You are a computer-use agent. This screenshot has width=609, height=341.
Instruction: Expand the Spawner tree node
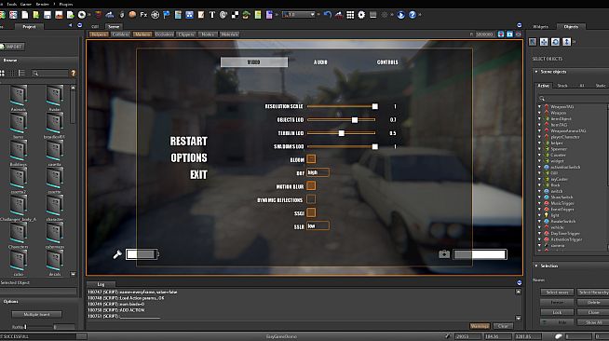click(x=539, y=149)
